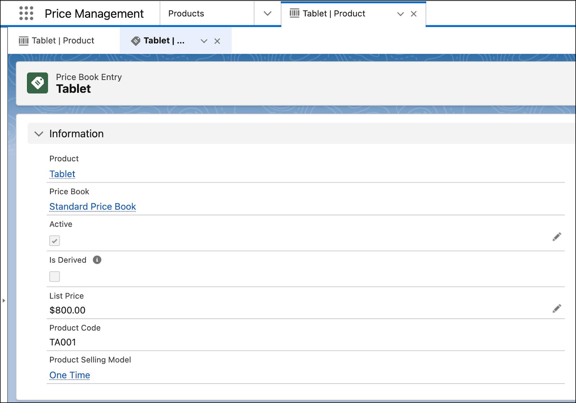Click the Is Derived field label
This screenshot has width=576, height=403.
coord(68,260)
